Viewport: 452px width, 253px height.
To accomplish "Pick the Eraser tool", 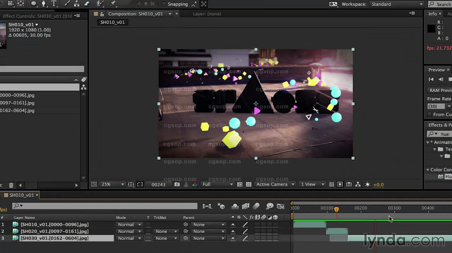I will pos(87,4).
